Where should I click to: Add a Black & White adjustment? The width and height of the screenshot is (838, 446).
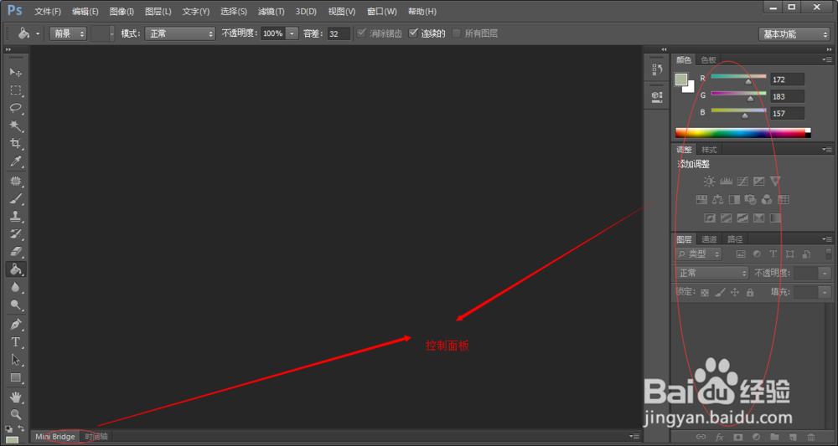(x=734, y=200)
